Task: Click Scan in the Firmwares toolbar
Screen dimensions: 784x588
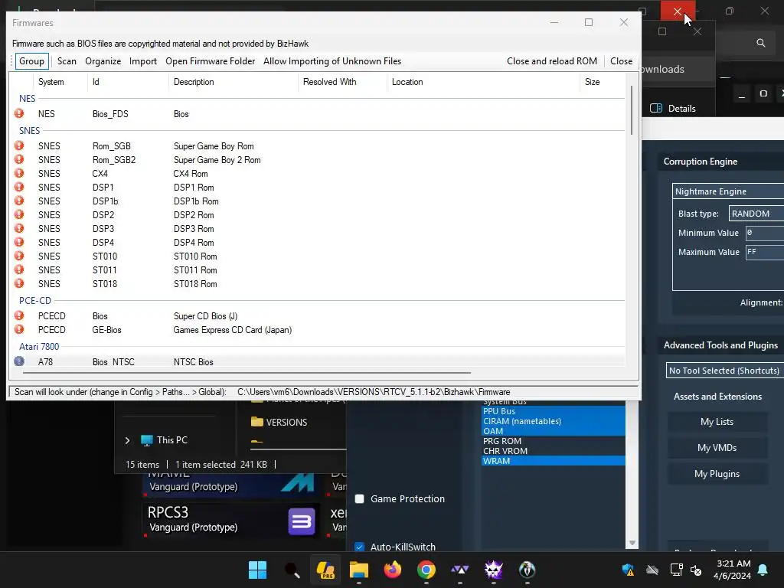Action: pos(67,61)
